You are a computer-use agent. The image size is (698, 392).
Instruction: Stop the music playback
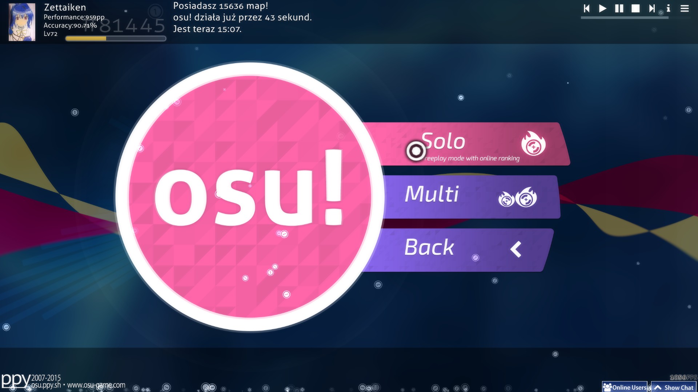pyautogui.click(x=635, y=8)
